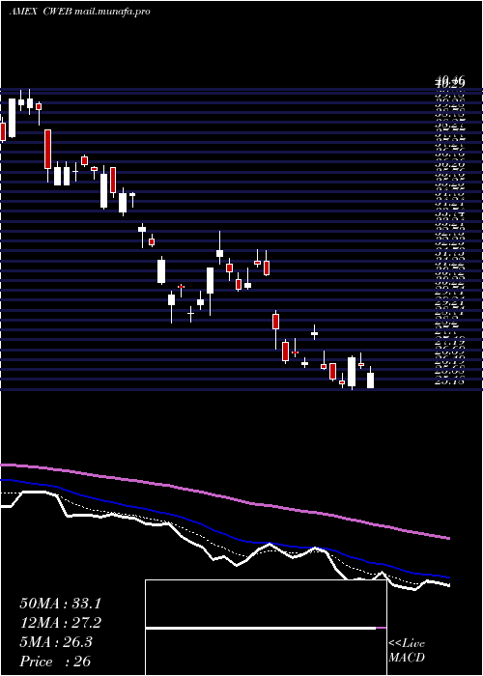Image resolution: width=483 pixels, height=676 pixels.
Task: Click the rightmost white candlestick
Action: click(x=370, y=380)
